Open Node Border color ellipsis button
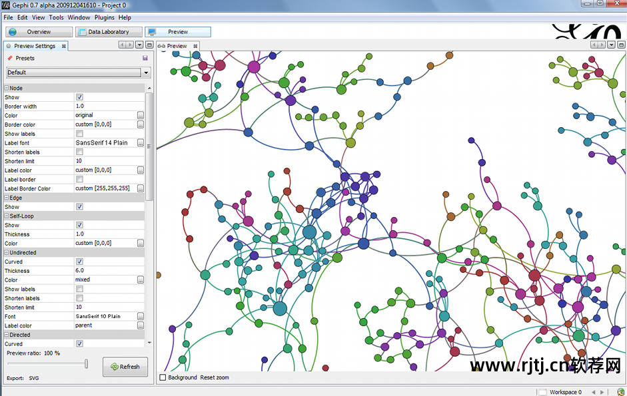 tap(141, 124)
